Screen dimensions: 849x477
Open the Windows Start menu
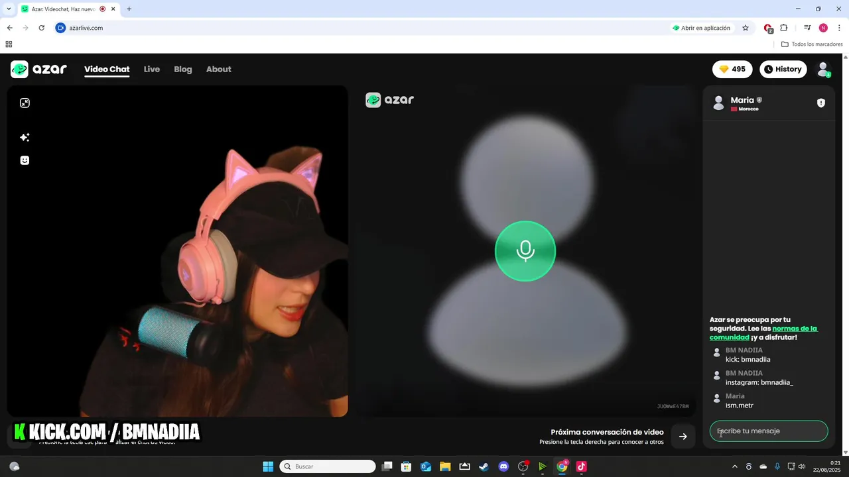point(268,466)
